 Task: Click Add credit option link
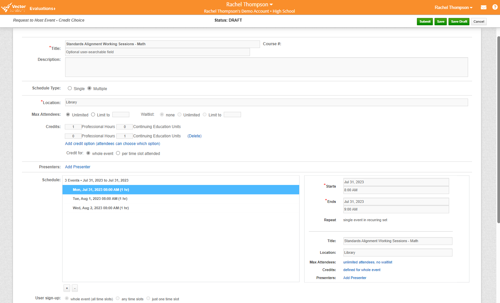pos(112,144)
